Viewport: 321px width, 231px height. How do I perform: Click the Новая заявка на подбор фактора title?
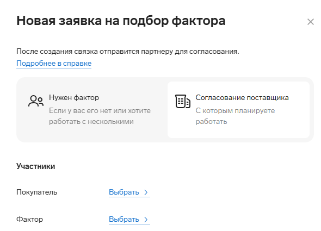coord(121,21)
